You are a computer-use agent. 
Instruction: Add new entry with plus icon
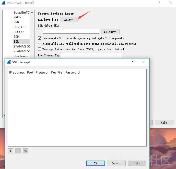pos(10,151)
